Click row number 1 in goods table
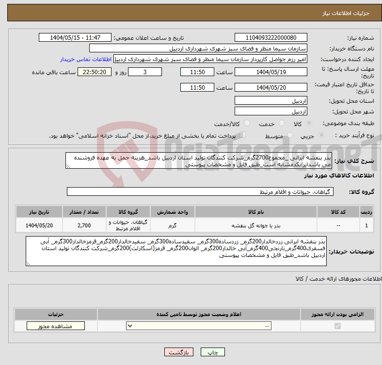The width and height of the screenshot is (382, 365). (366, 225)
